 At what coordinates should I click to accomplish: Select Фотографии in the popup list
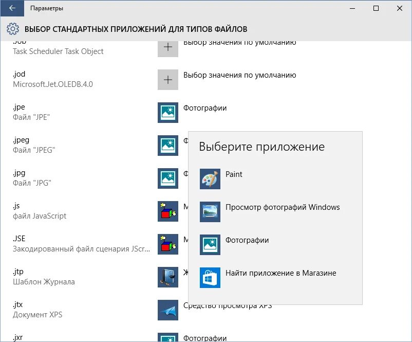click(x=247, y=240)
